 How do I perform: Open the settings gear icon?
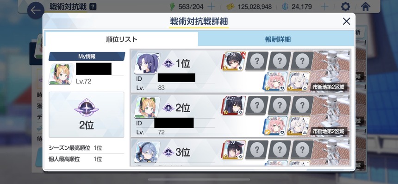coord(345,6)
